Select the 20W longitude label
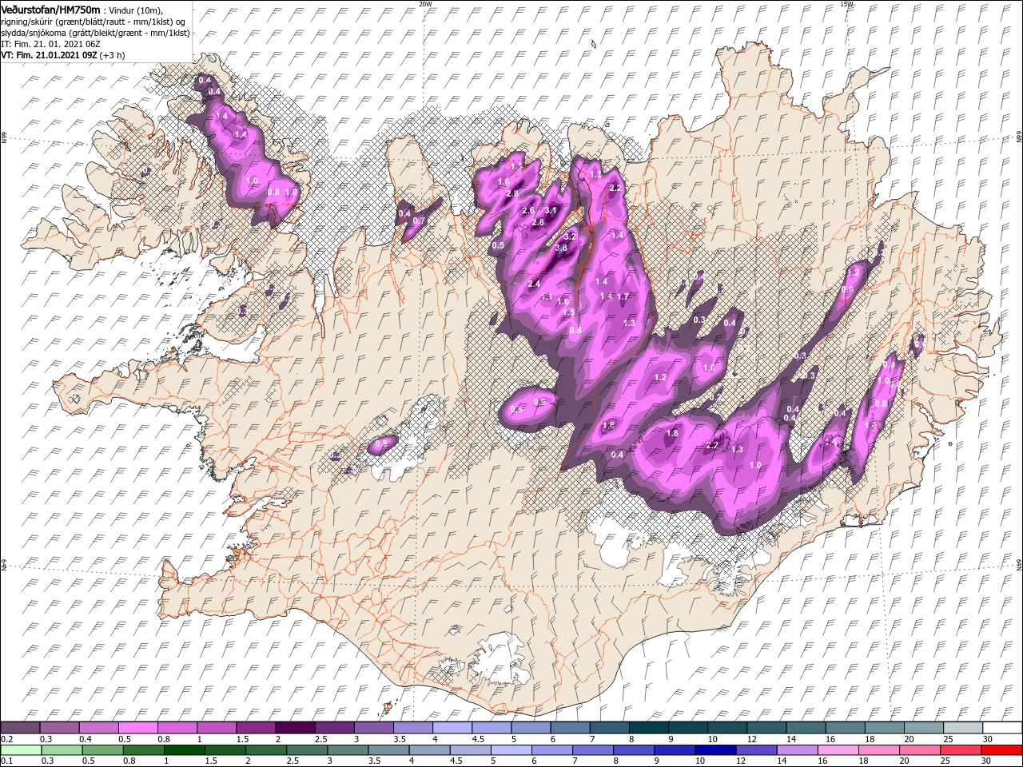 pos(425,4)
